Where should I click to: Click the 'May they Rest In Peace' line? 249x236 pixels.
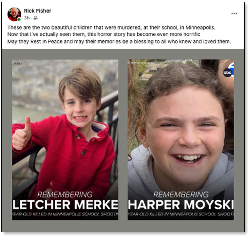tap(119, 41)
